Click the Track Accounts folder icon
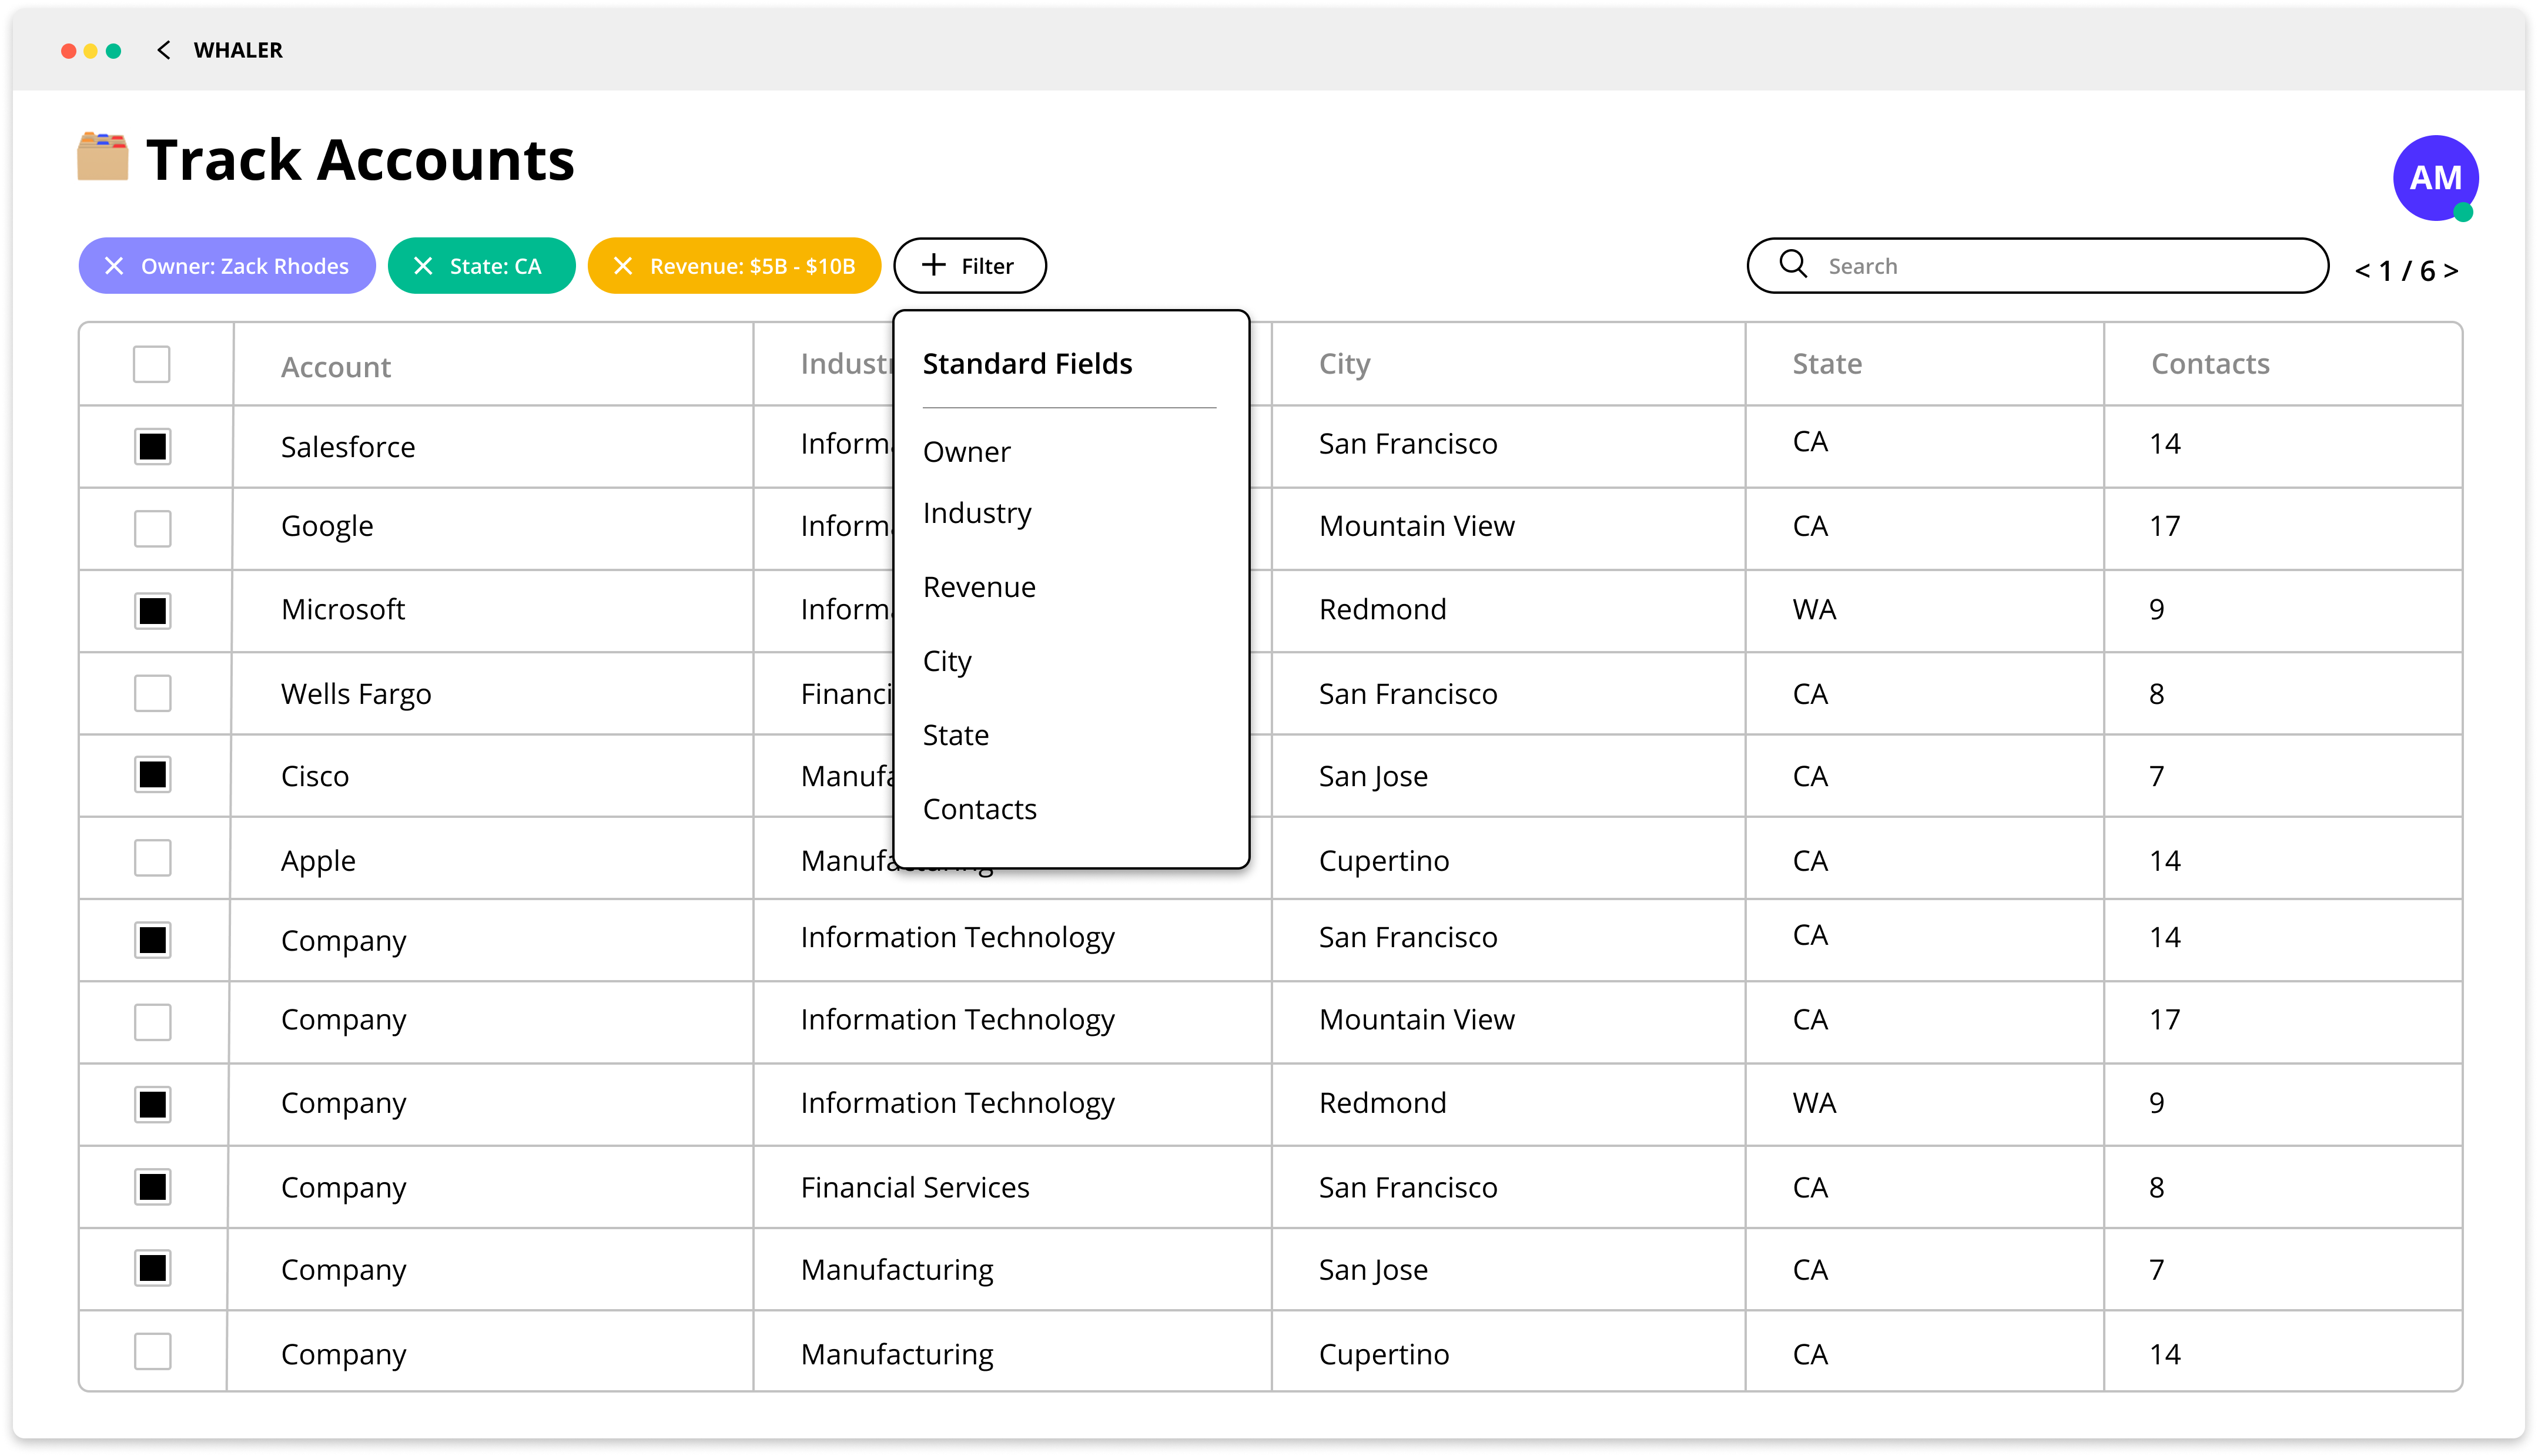Screen dimensions: 2538x1456 (x=103, y=158)
